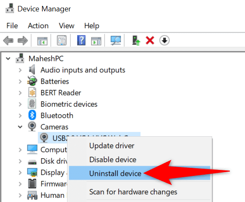
Task: Select the Batteries tree item
Action: pos(55,81)
